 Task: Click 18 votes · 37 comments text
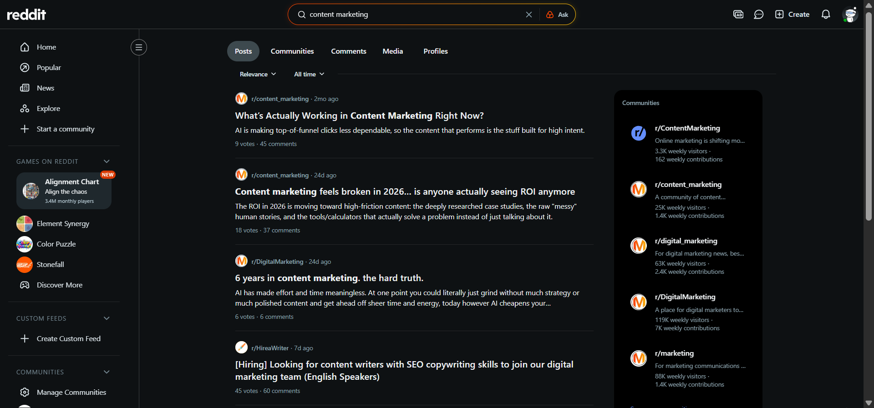(x=268, y=230)
